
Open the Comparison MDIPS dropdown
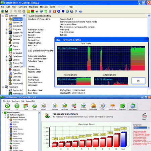149,128
